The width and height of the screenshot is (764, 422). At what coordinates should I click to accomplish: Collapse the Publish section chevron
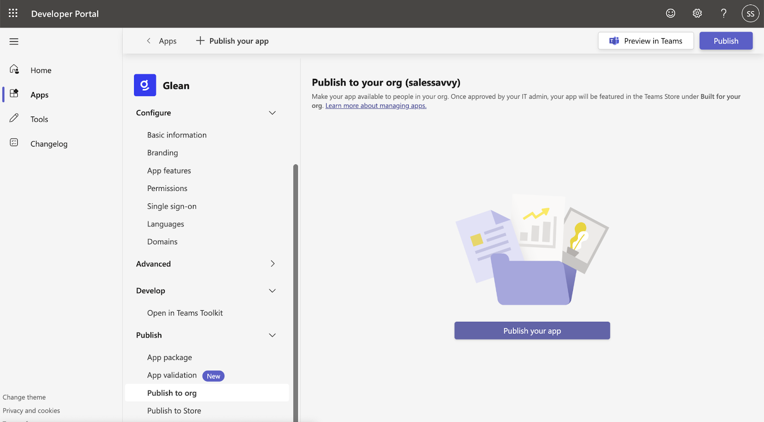pos(272,335)
